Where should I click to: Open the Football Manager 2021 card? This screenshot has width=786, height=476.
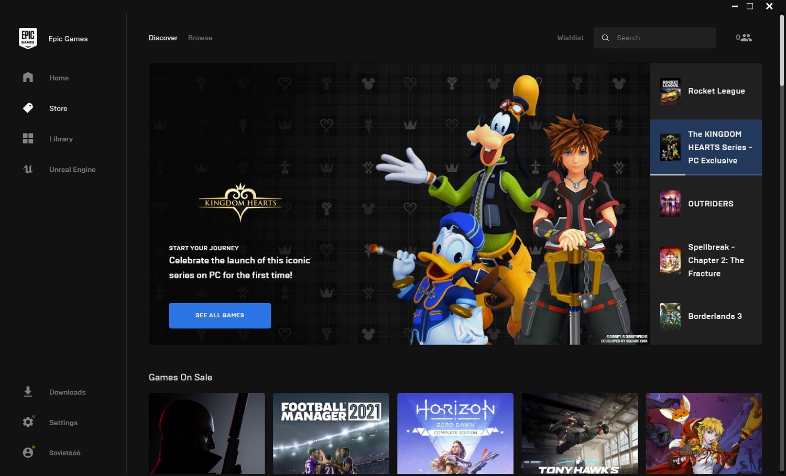click(x=331, y=434)
